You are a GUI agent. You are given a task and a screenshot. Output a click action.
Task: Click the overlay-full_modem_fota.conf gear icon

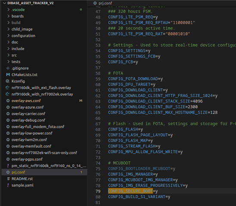[x=8, y=127]
